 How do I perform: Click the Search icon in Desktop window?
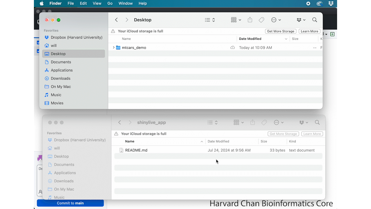pos(314,20)
